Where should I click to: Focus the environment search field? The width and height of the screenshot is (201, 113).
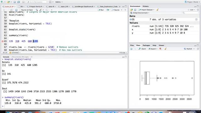click(190, 13)
